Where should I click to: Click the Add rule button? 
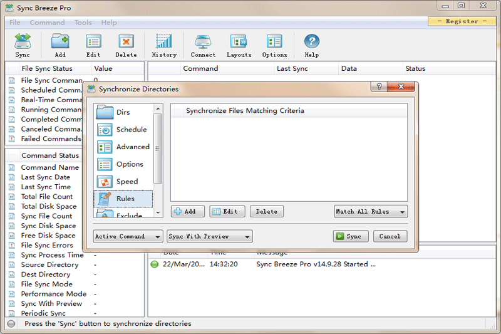coord(187,212)
